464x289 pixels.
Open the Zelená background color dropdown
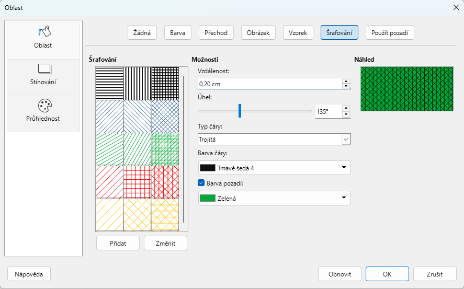click(274, 198)
